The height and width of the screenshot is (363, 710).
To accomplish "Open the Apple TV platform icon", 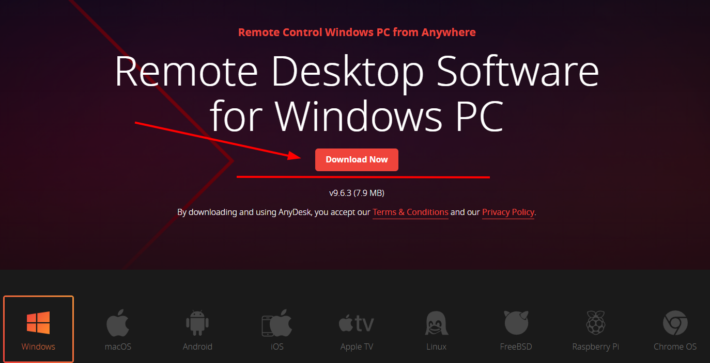I will [357, 323].
